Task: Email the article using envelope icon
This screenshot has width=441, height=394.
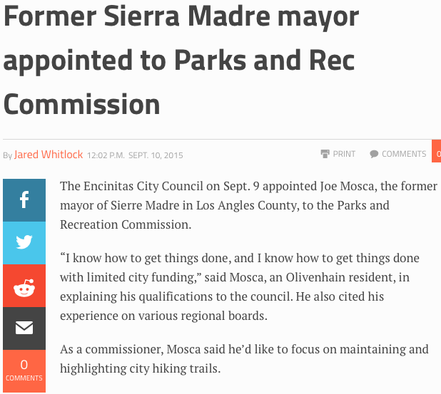Action: coord(24,328)
